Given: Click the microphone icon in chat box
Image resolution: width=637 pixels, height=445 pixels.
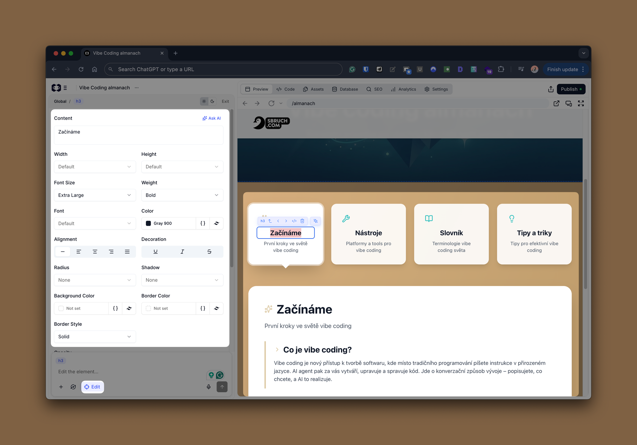Looking at the screenshot, I should coord(209,387).
